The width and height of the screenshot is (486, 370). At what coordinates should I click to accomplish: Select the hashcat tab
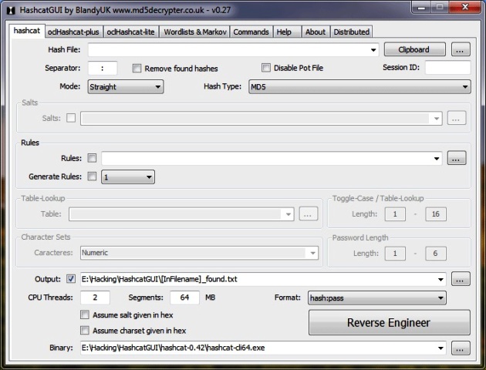point(27,31)
